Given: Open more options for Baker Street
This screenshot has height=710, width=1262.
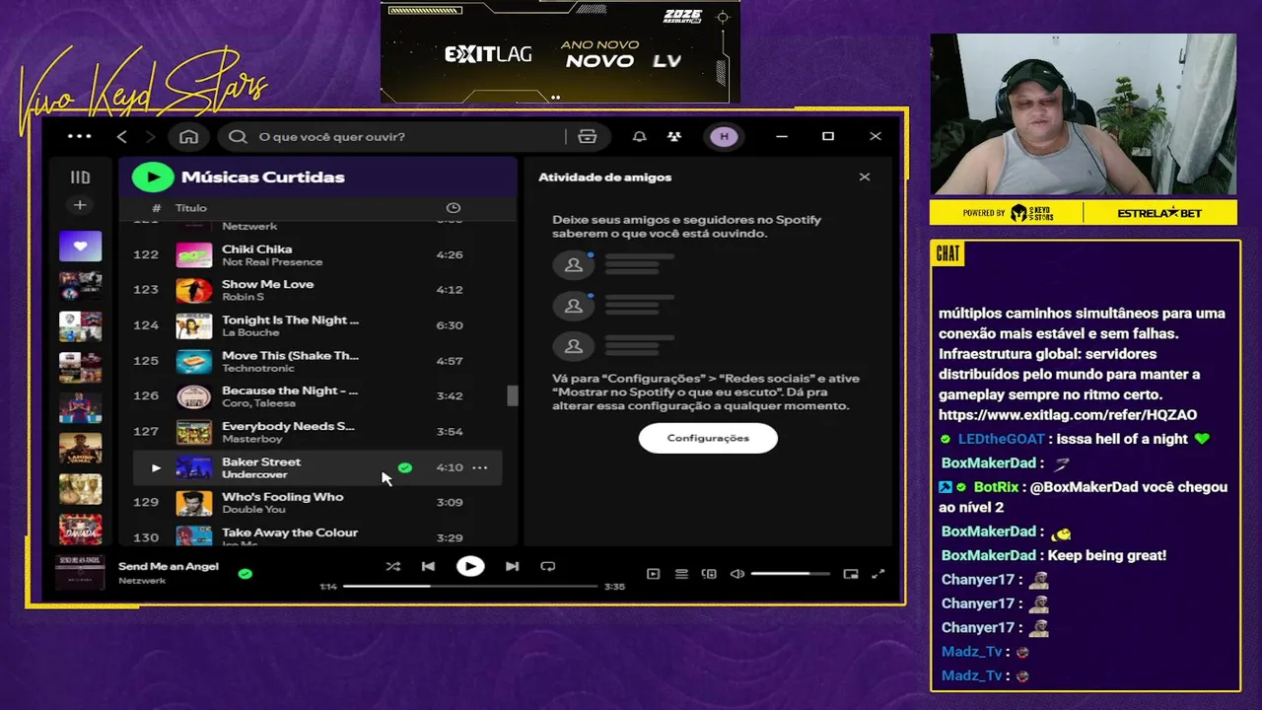Looking at the screenshot, I should tap(479, 467).
